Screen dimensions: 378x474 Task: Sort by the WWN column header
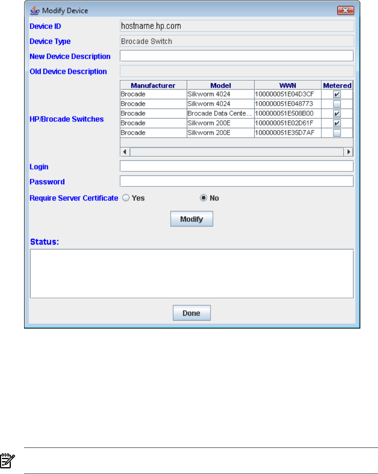coord(288,85)
